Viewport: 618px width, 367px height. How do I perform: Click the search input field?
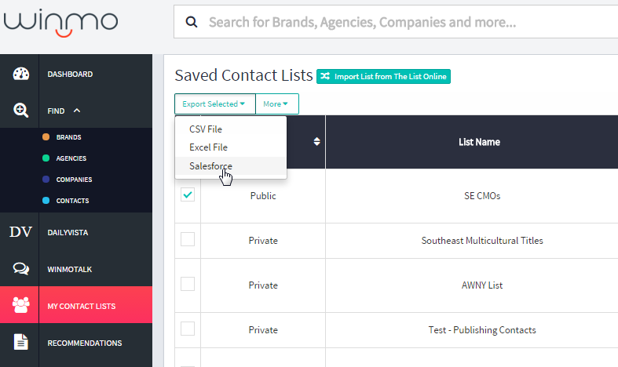pos(408,22)
